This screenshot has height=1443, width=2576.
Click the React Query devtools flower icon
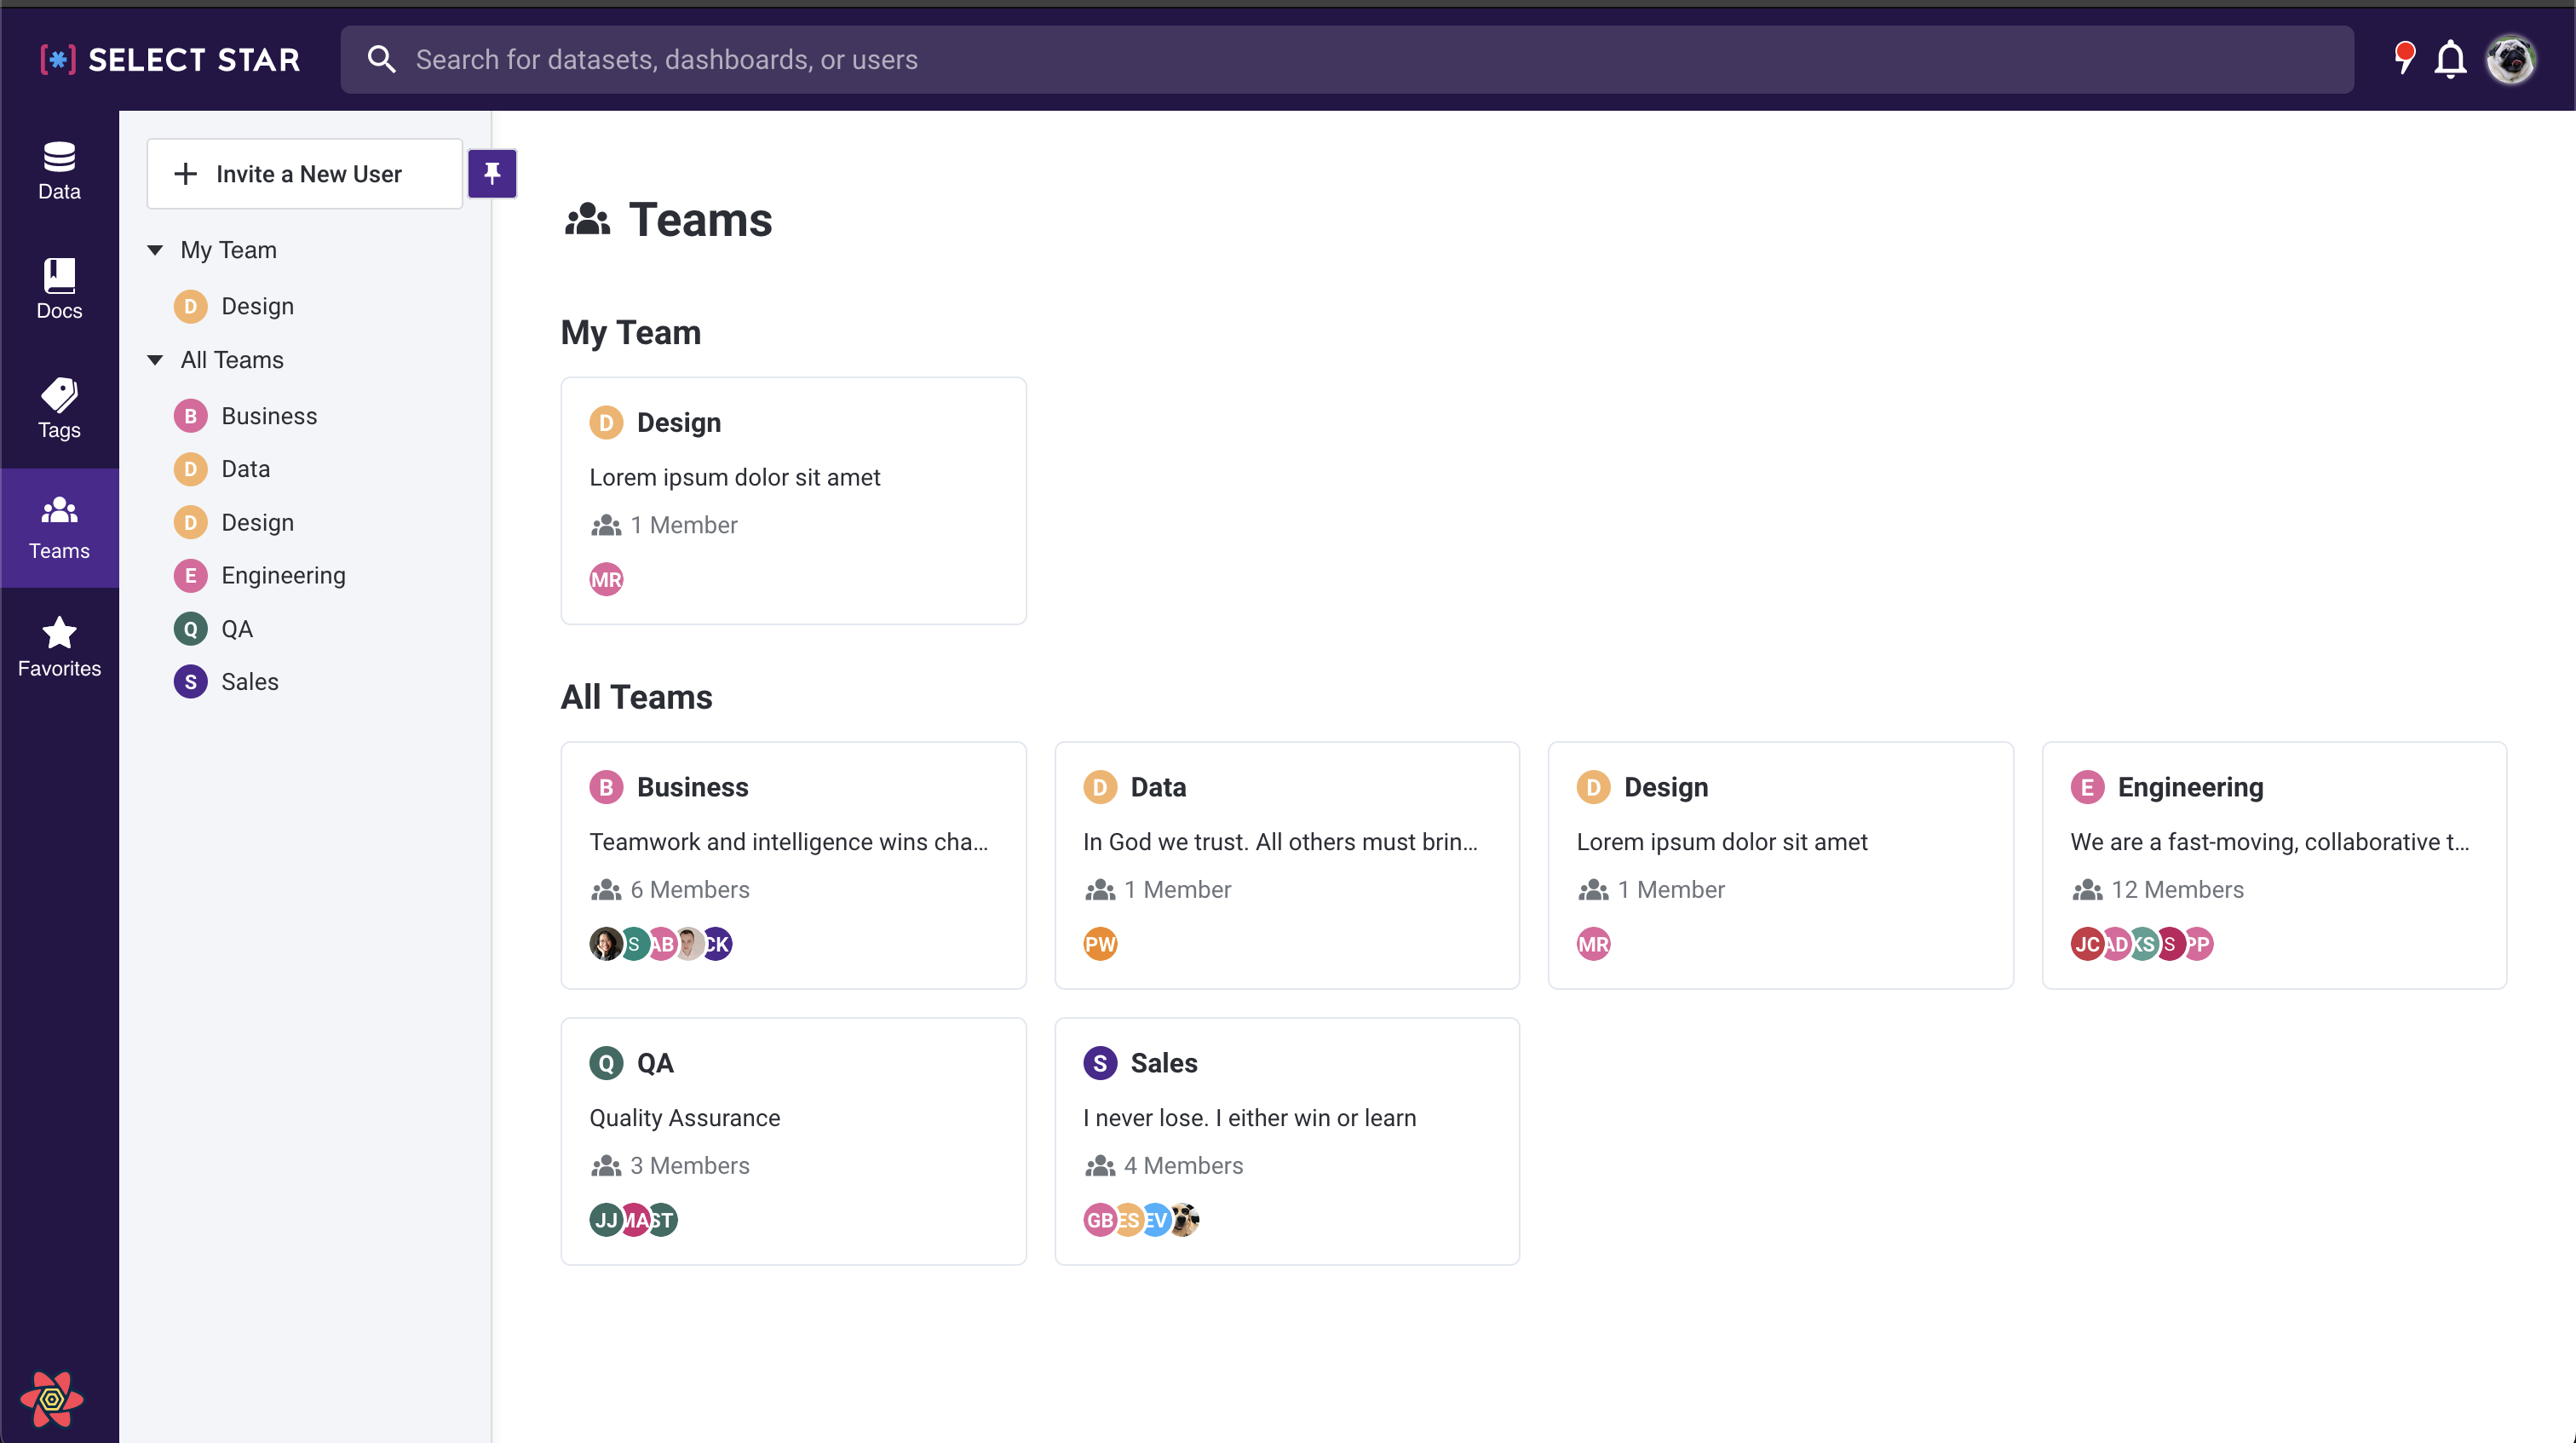(52, 1397)
